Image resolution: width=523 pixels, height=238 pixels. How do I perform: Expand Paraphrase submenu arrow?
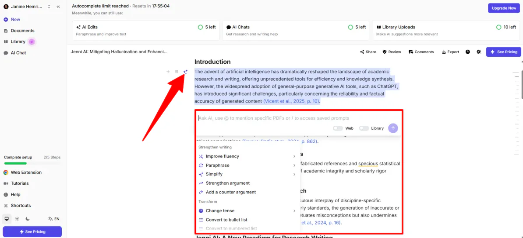294,165
